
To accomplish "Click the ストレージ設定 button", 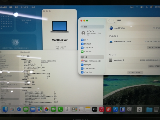I will pyautogui.click(x=154, y=66).
